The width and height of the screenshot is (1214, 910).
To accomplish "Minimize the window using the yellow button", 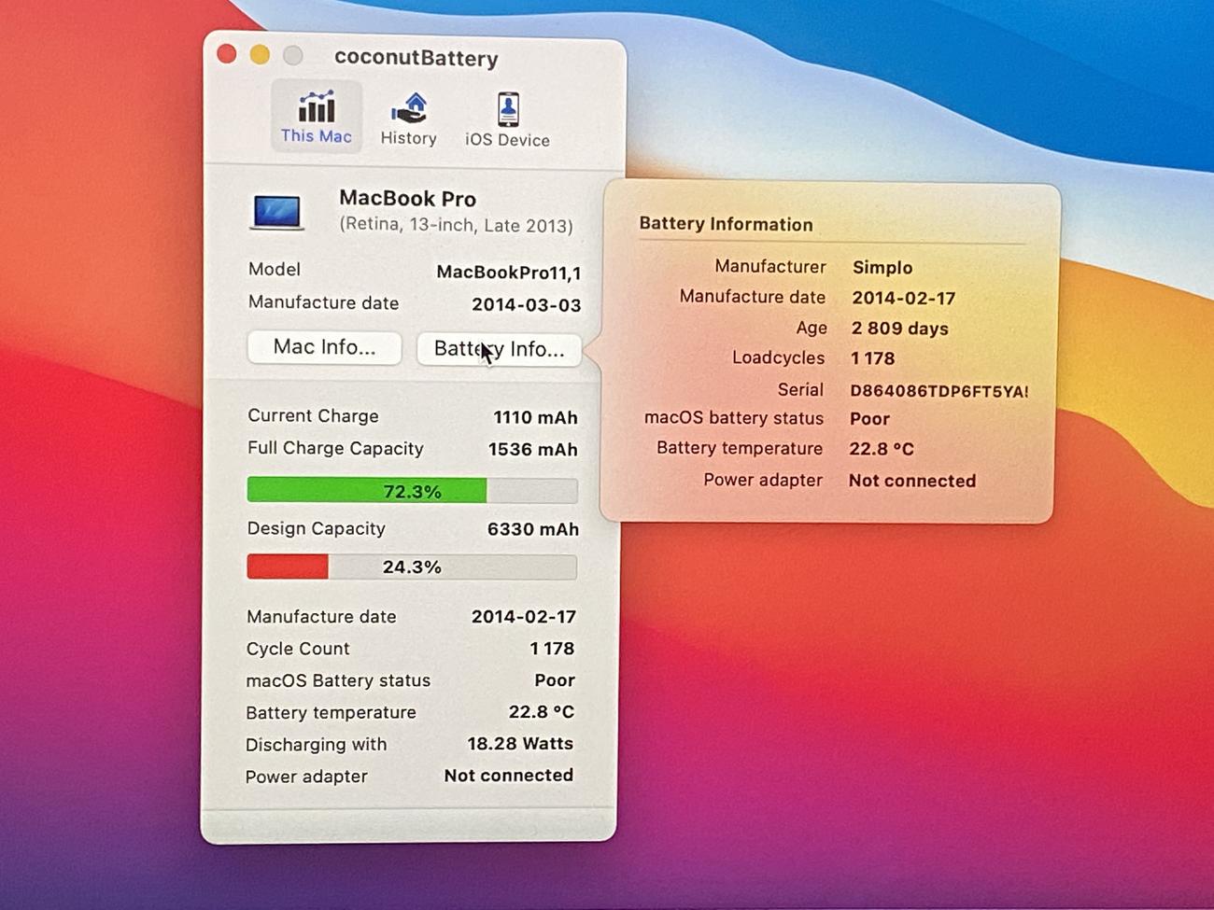I will (x=260, y=55).
